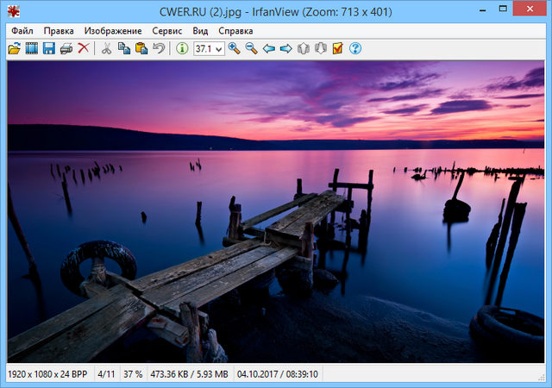The image size is (552, 388).
Task: Paste using the clipboard icon
Action: click(x=141, y=48)
